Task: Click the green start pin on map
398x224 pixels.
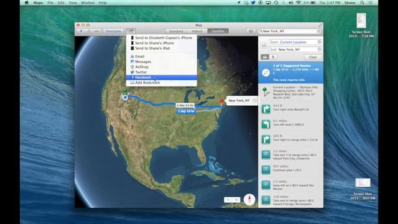Action: [125, 91]
